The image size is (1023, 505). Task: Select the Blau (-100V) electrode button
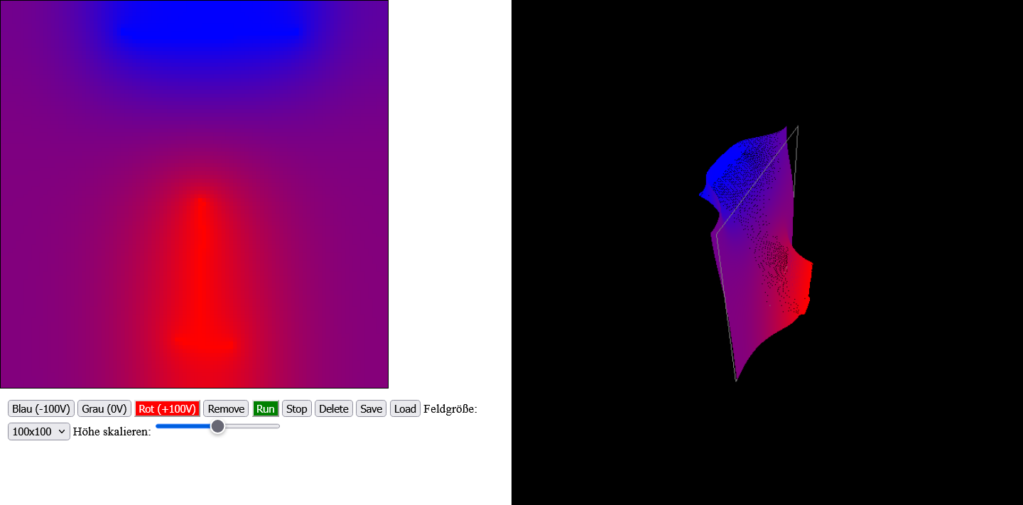tap(41, 408)
